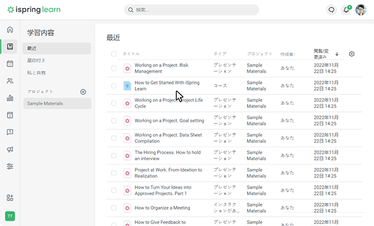This screenshot has height=226, width=374.
Task: Open the notifications bell icon
Action: (346, 10)
